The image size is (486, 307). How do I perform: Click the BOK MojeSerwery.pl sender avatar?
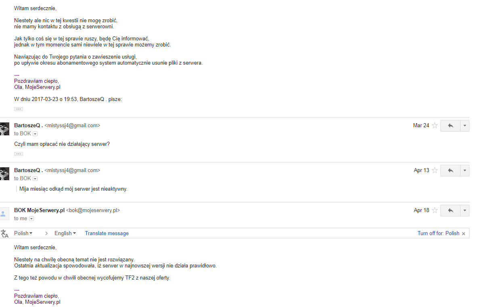click(x=4, y=213)
